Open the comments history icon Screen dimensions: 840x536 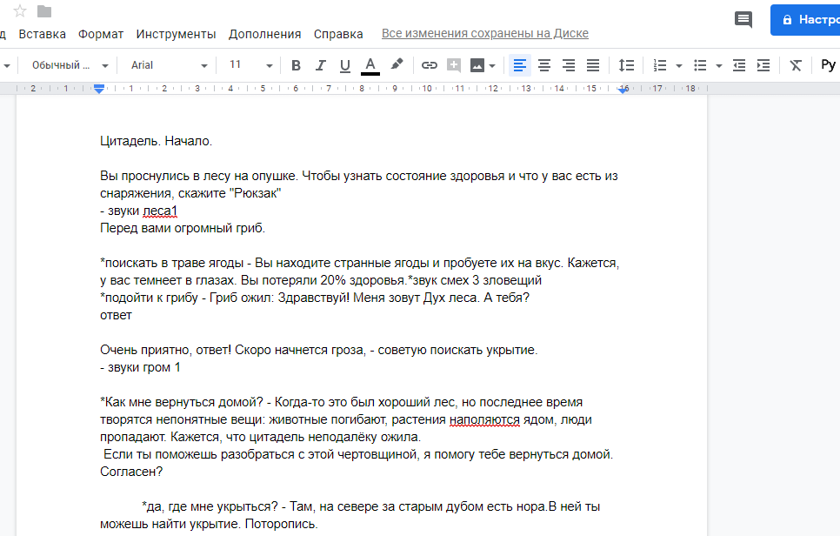[x=743, y=20]
